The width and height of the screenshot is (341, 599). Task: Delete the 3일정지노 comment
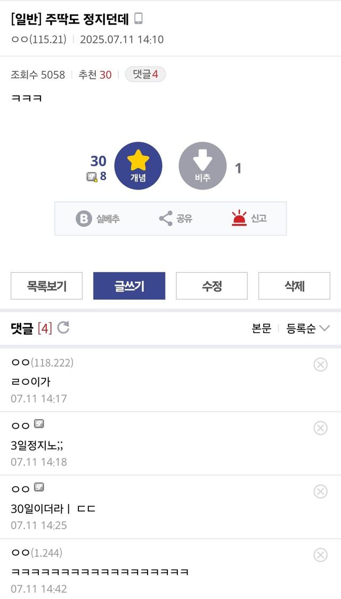click(x=320, y=428)
